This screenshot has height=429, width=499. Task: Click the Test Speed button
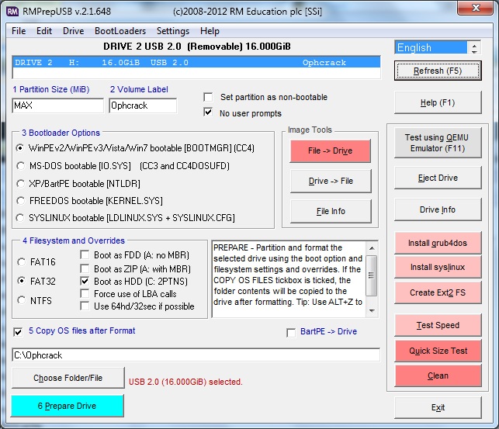[x=438, y=325]
